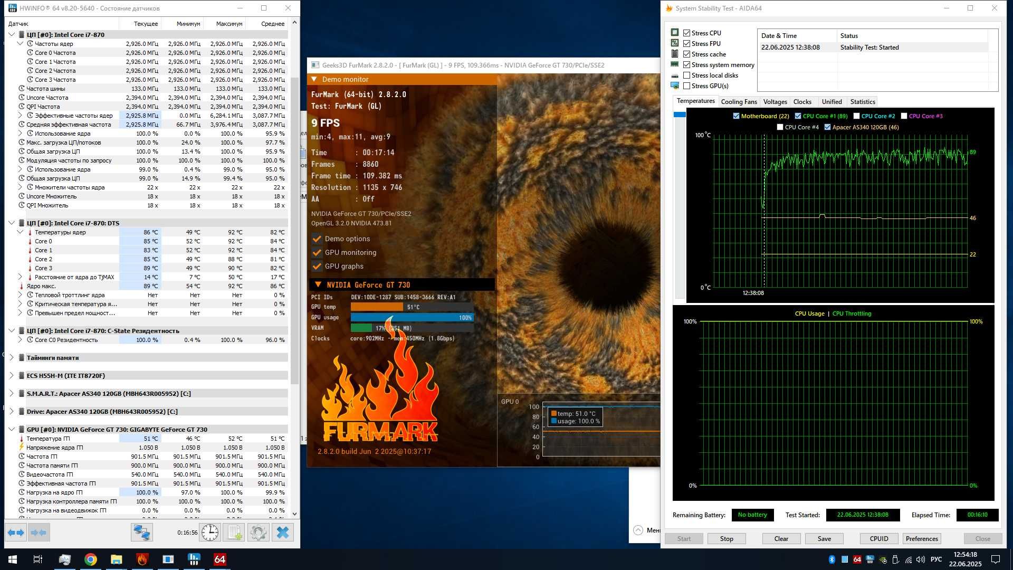This screenshot has height=570, width=1013.
Task: Click AIDA64 graph vertical slider handle
Action: (x=680, y=115)
